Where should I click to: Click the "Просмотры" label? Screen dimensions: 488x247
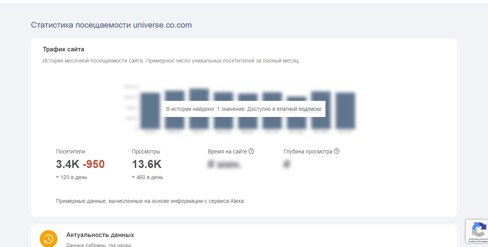tap(146, 151)
